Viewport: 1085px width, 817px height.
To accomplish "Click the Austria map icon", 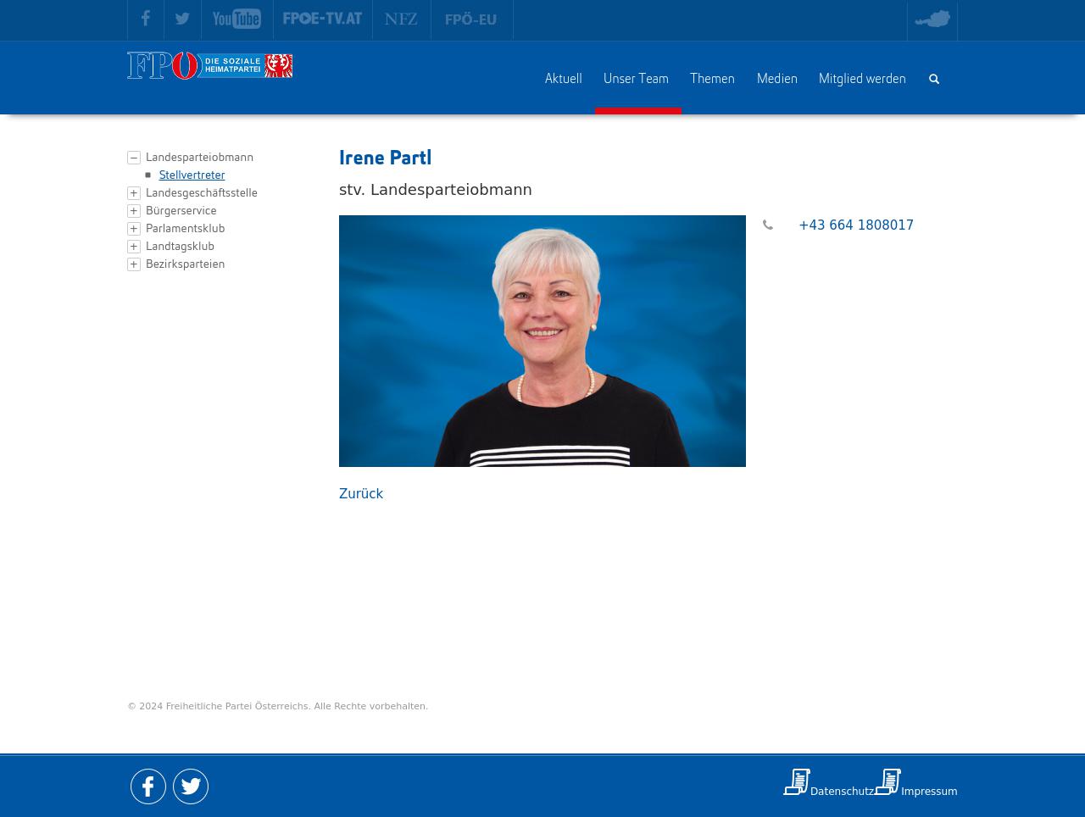I will [x=932, y=19].
